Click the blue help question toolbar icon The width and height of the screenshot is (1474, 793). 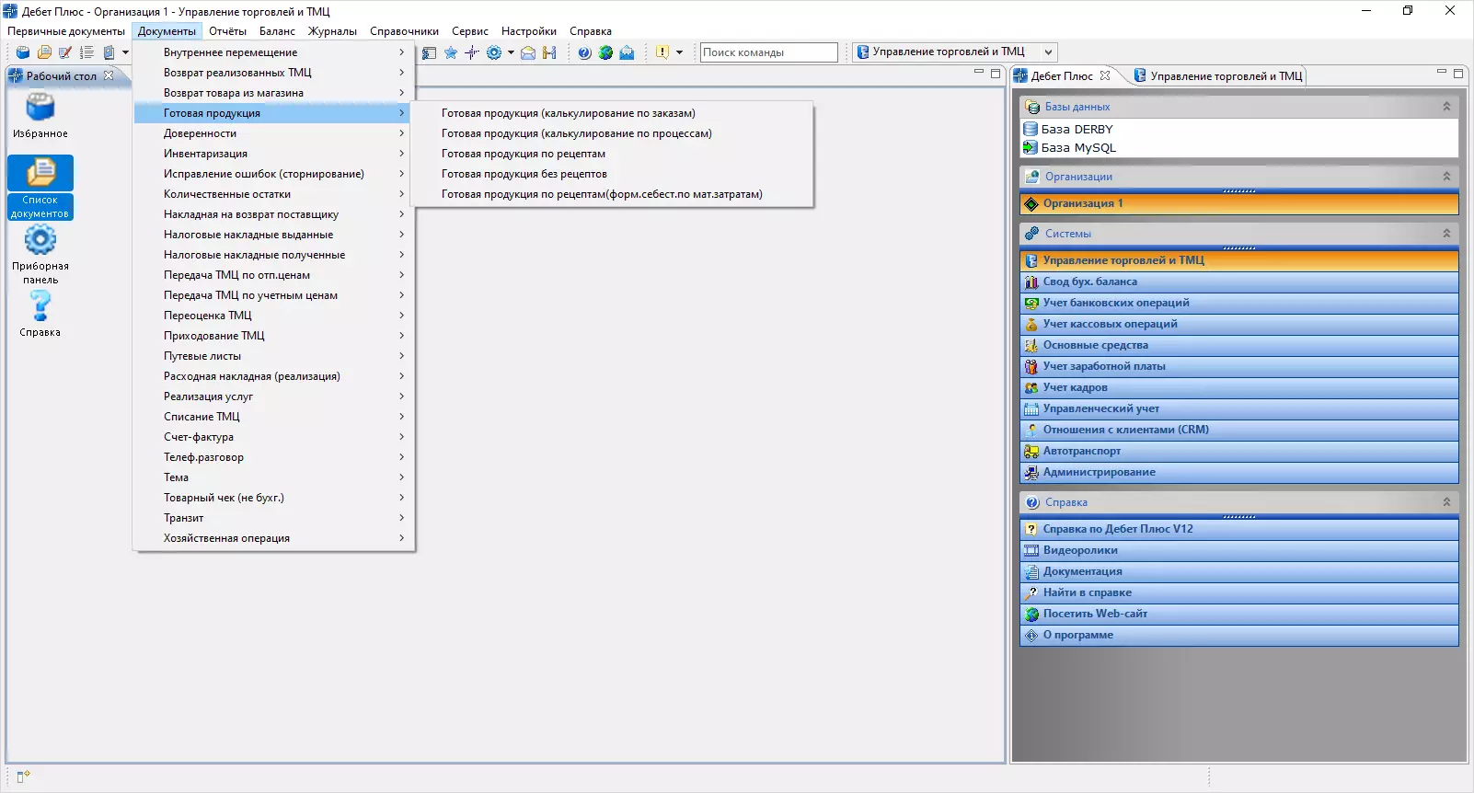[584, 52]
